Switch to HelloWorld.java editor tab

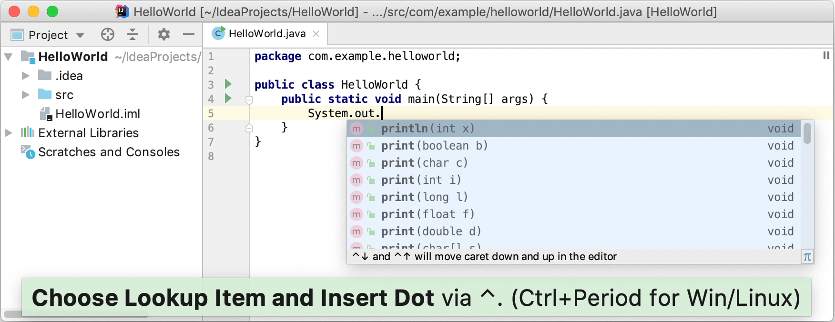click(266, 34)
